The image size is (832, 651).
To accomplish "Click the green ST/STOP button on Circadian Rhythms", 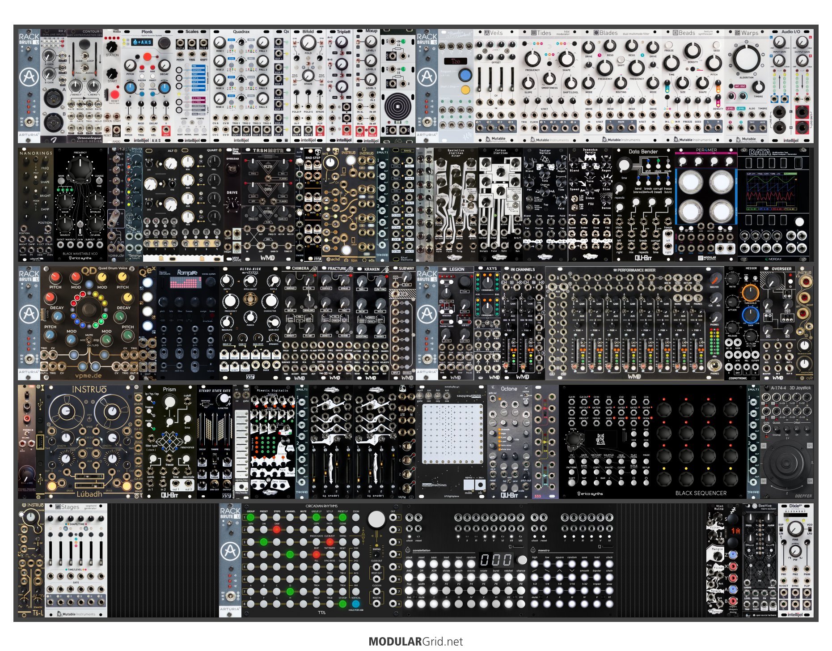I will pyautogui.click(x=342, y=604).
